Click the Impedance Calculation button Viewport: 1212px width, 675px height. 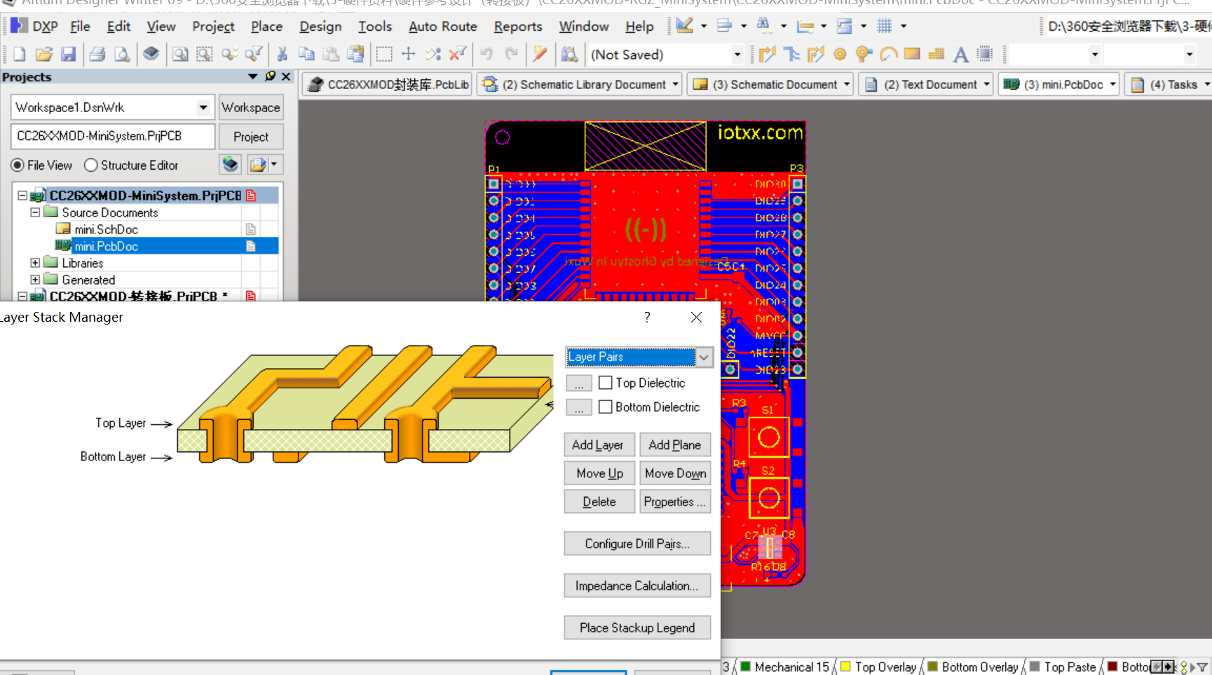point(637,586)
